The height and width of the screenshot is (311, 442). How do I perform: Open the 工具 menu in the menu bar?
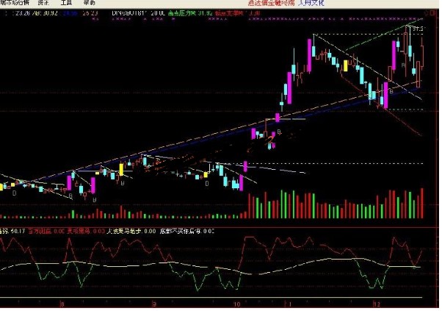pyautogui.click(x=66, y=2)
